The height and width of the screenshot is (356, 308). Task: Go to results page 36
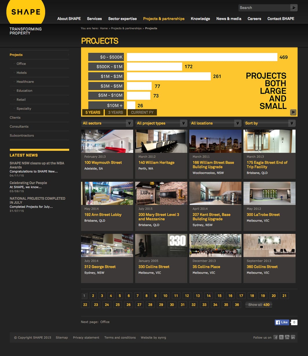[237, 305]
